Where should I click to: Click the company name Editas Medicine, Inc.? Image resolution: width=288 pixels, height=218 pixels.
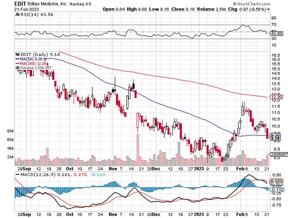[x=48, y=4]
